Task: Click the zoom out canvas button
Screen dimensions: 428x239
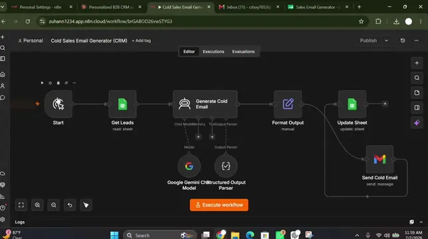Action: (x=53, y=205)
